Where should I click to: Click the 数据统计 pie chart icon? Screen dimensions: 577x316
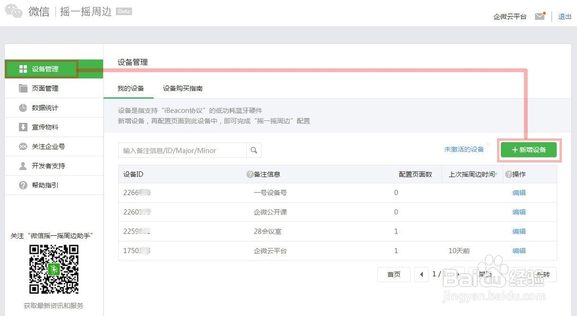point(23,108)
